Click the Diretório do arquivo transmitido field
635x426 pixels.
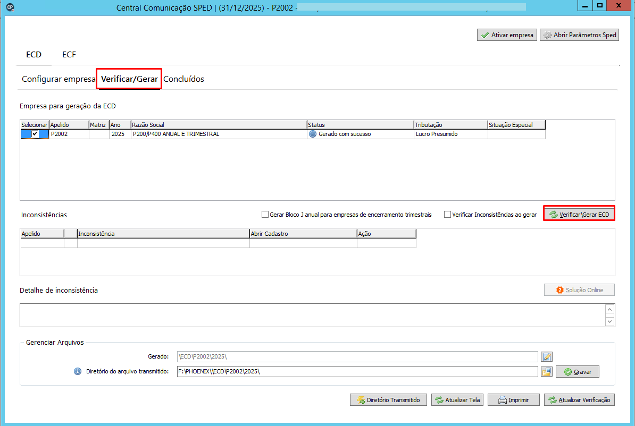pos(357,371)
